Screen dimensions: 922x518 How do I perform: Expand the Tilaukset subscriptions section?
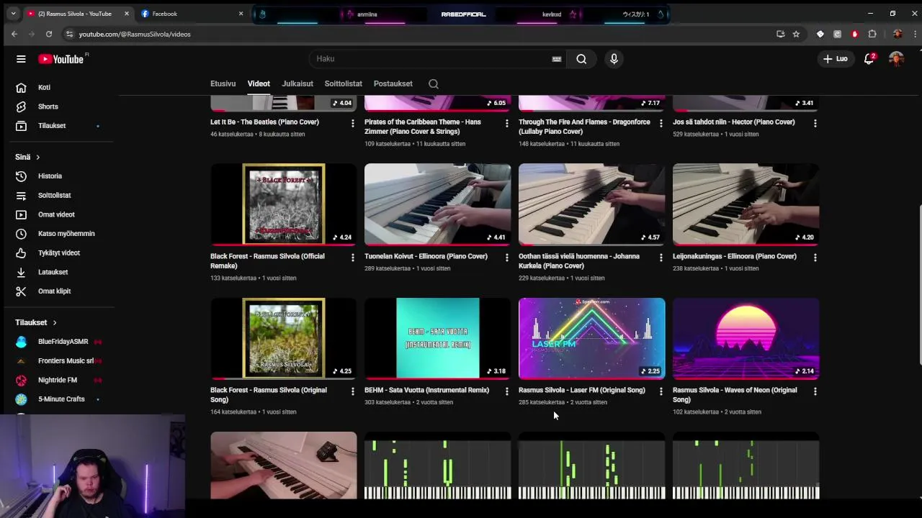36,322
